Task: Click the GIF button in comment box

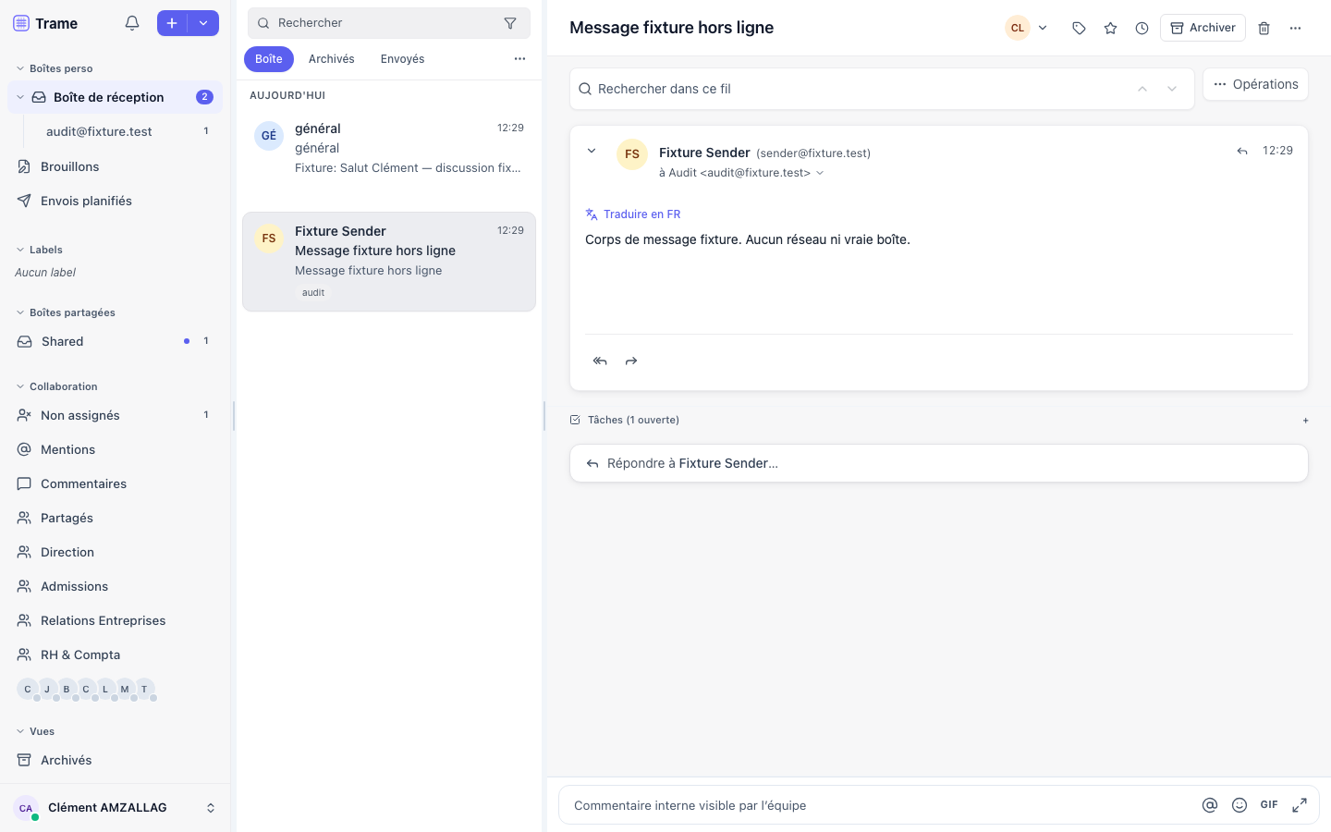Action: click(1269, 805)
